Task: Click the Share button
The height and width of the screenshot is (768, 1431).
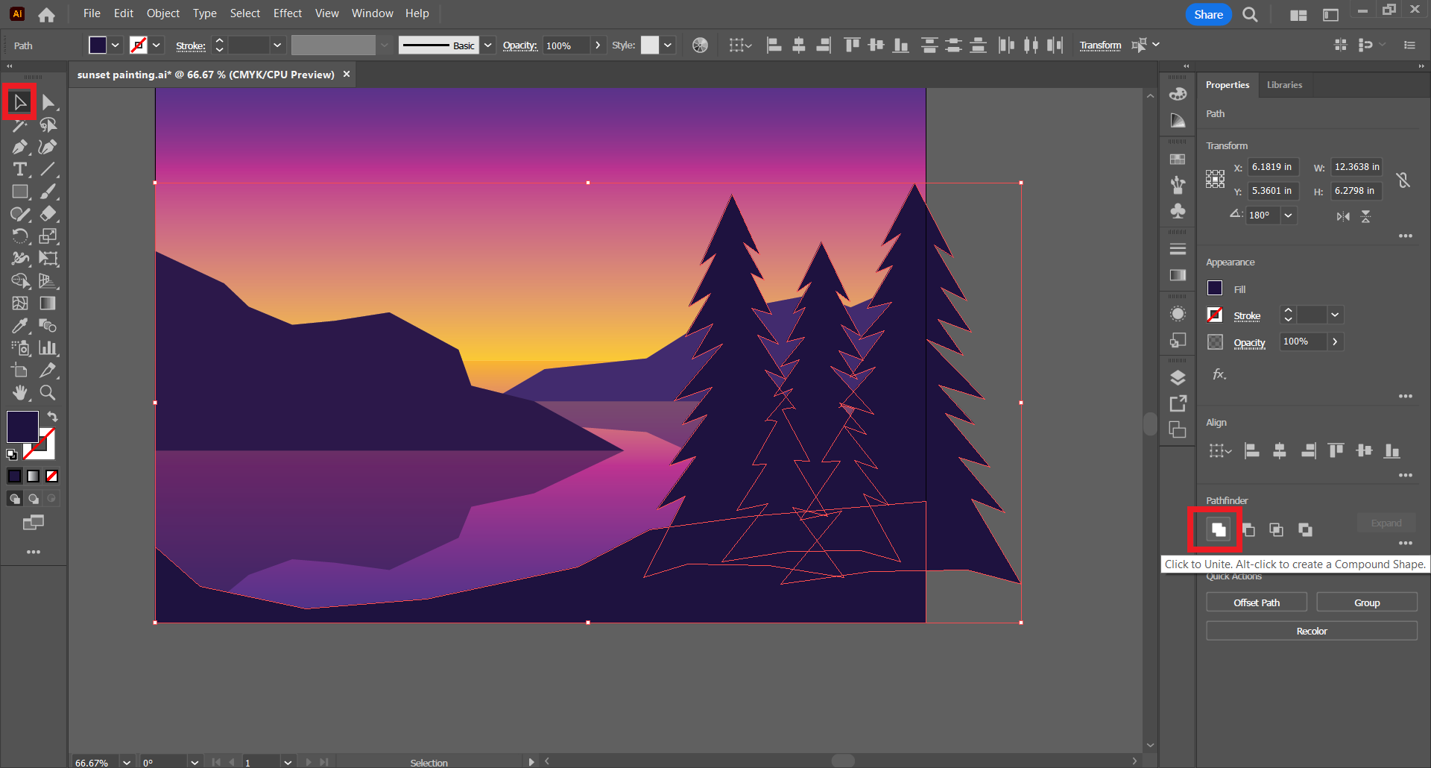Action: [1208, 14]
